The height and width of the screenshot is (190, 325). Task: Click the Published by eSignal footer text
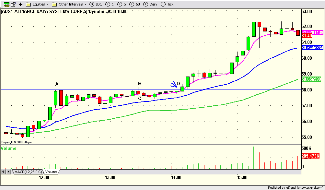pyautogui.click(x=296, y=188)
